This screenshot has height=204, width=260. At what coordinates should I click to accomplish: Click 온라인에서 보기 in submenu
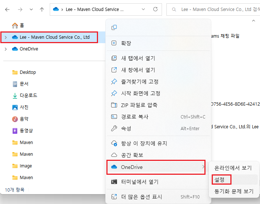pos(233,168)
